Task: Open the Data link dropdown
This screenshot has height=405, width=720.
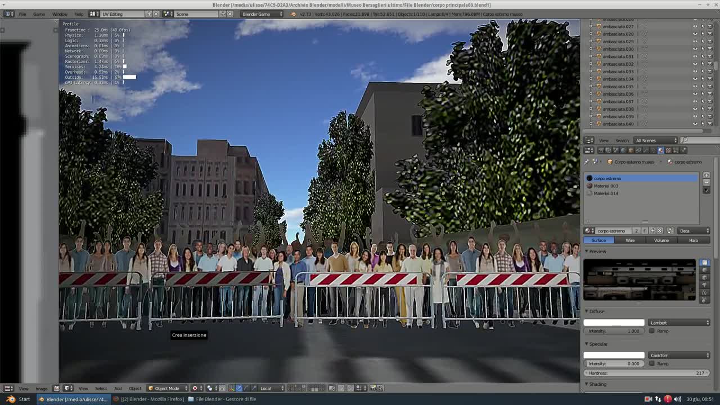Action: pyautogui.click(x=695, y=231)
